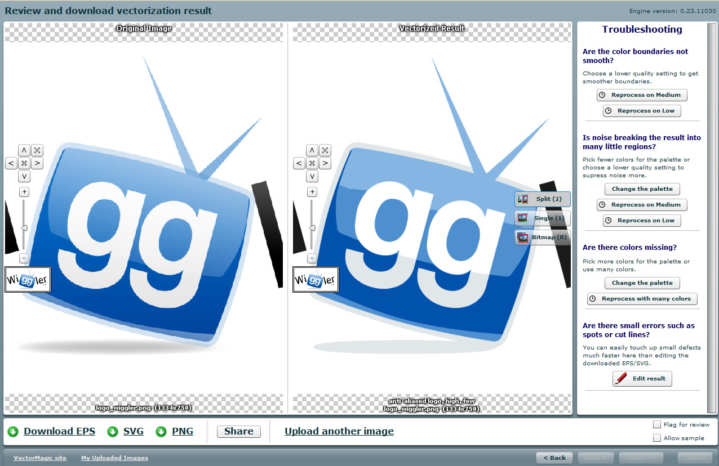Switch to Split (2) view mode
This screenshot has height=466, width=719.
(543, 199)
